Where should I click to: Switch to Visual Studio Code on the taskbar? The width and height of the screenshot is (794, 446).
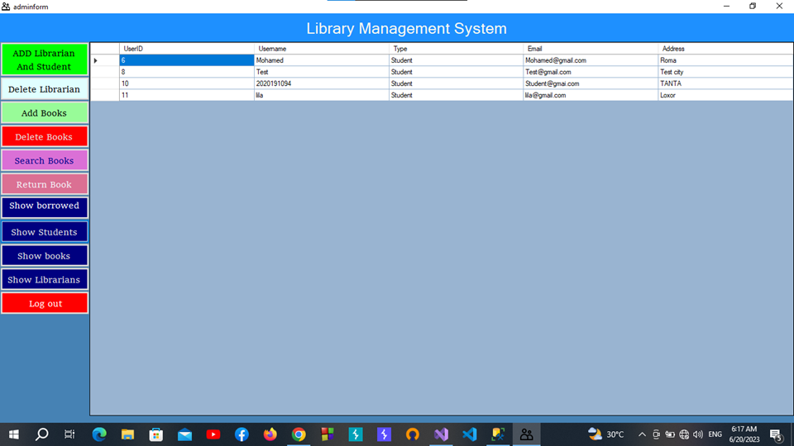[x=470, y=434]
